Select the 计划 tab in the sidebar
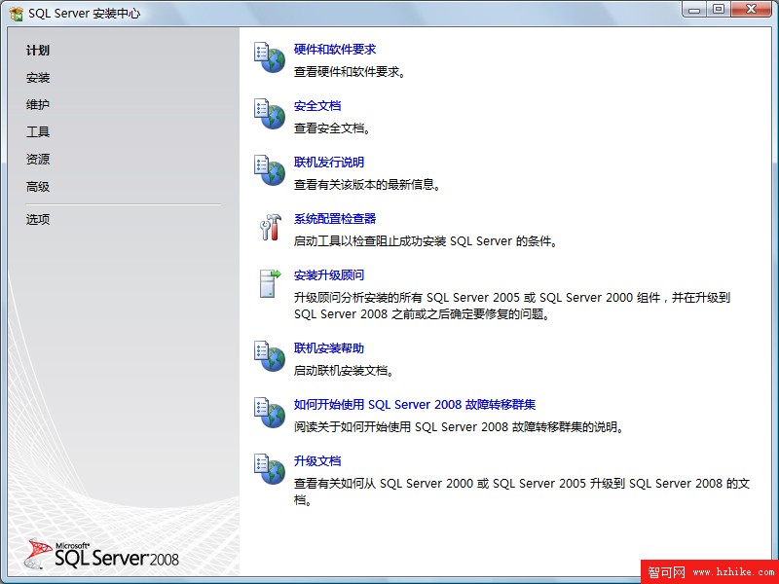The width and height of the screenshot is (779, 584). (38, 51)
